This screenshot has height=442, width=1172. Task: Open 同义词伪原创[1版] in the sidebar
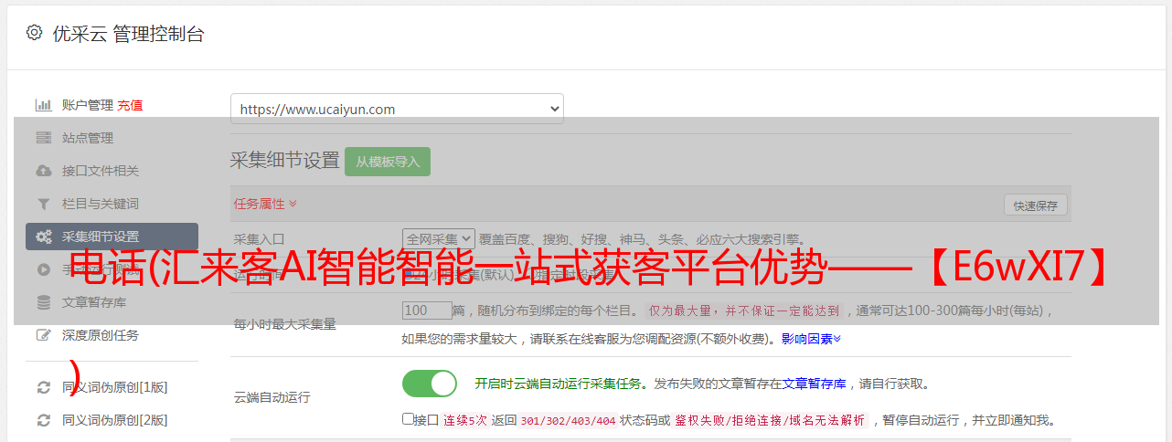point(115,387)
